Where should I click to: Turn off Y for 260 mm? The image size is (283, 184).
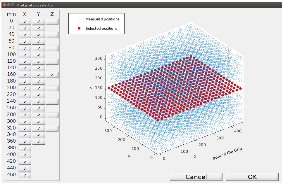coord(39,108)
